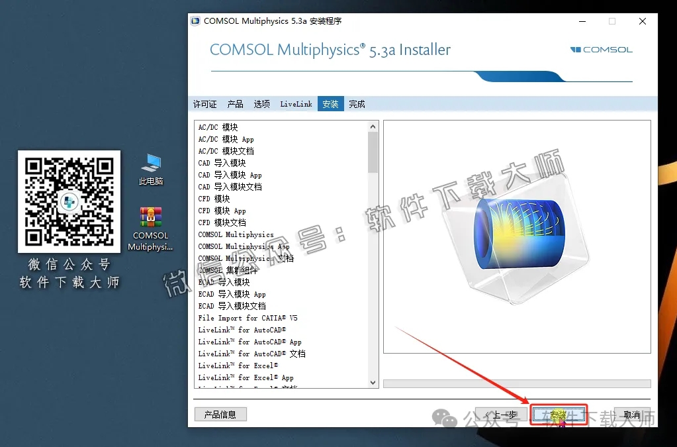Click the scrollbar down arrow in product list
The width and height of the screenshot is (677, 447).
[x=373, y=382]
